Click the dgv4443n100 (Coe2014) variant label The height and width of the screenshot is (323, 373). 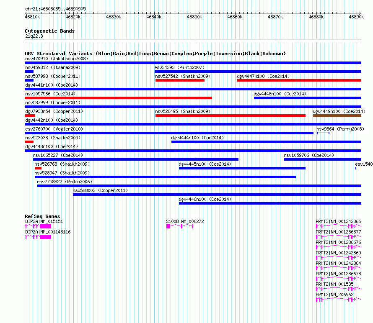(x=52, y=146)
